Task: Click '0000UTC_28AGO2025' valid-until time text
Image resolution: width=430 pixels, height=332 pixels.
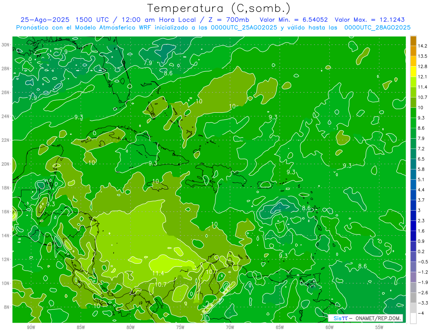Action: point(377,28)
